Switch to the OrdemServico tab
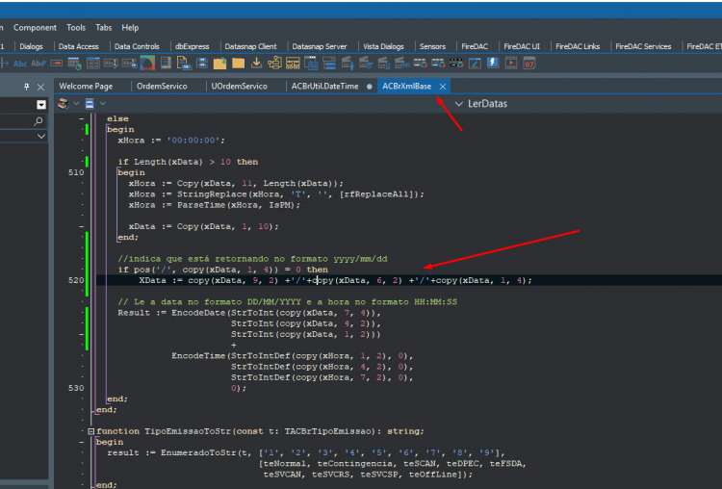Image resolution: width=722 pixels, height=489 pixels. (162, 86)
